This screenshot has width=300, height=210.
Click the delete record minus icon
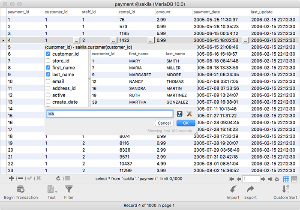[21, 178]
